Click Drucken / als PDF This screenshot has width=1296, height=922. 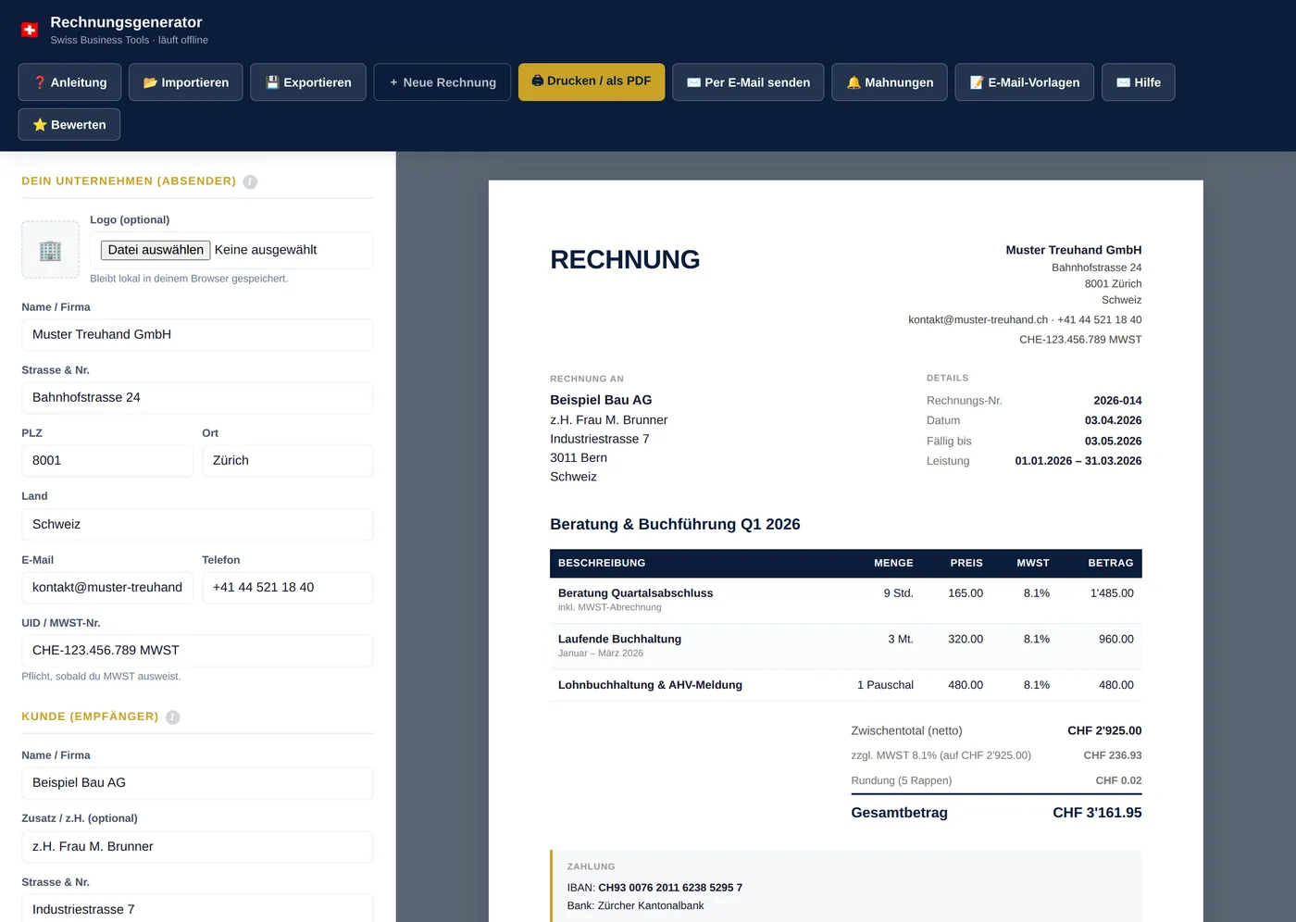[x=592, y=81]
